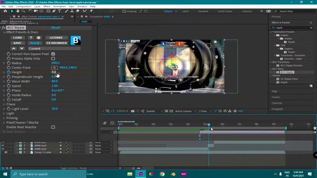Select the Clone Stamp tool

click(72, 11)
